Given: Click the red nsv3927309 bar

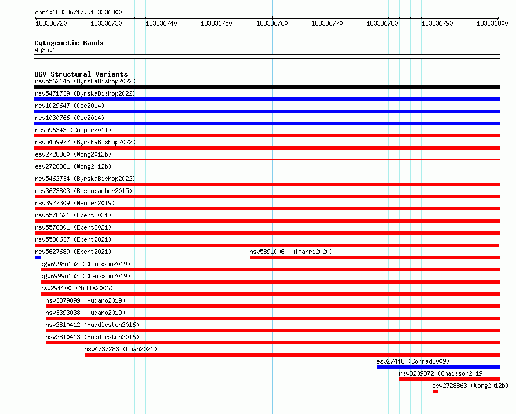Looking at the screenshot, I should 267,209.
